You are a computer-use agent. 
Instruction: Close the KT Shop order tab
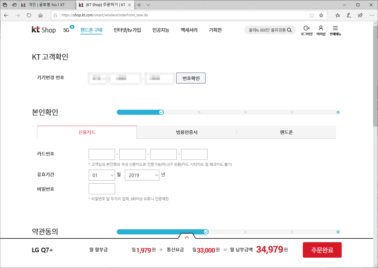point(129,5)
